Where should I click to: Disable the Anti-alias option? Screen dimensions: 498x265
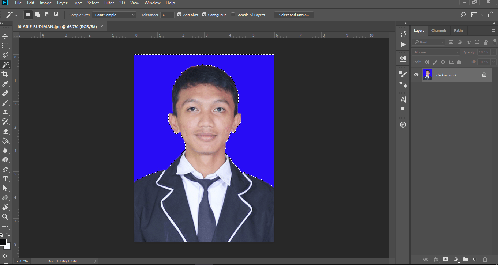179,15
